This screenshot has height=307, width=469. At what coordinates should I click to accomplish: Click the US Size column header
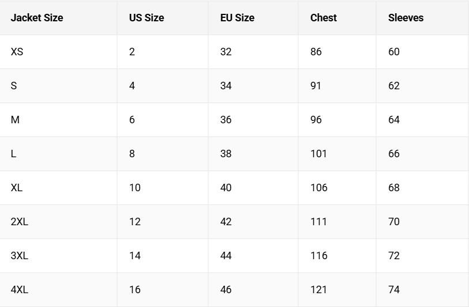point(147,18)
